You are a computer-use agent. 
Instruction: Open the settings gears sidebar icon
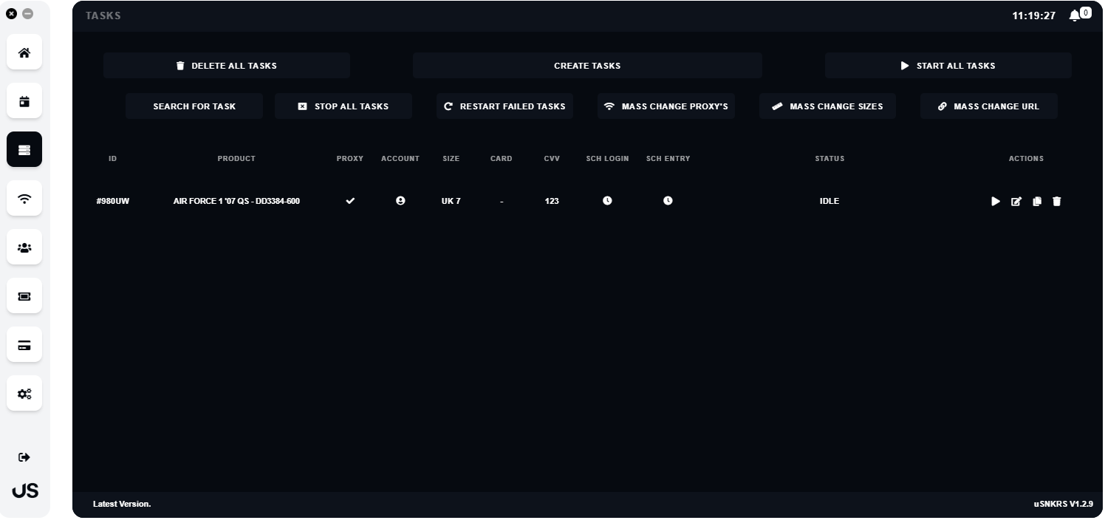point(24,394)
